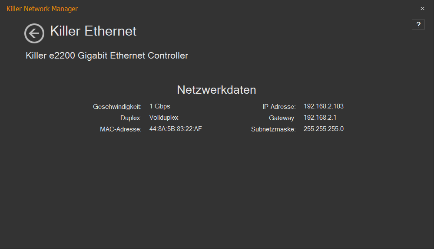Click the empty panel area below Subnetzmaske
434x249 pixels.
(274, 182)
